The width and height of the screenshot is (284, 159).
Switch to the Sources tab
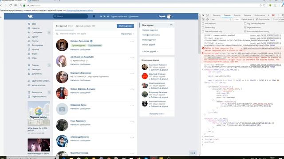tap(237, 15)
